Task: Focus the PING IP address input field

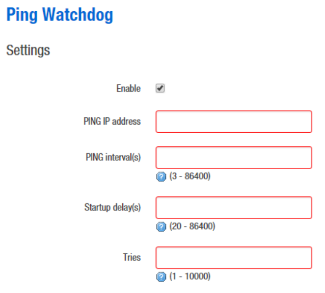Action: coord(233,121)
